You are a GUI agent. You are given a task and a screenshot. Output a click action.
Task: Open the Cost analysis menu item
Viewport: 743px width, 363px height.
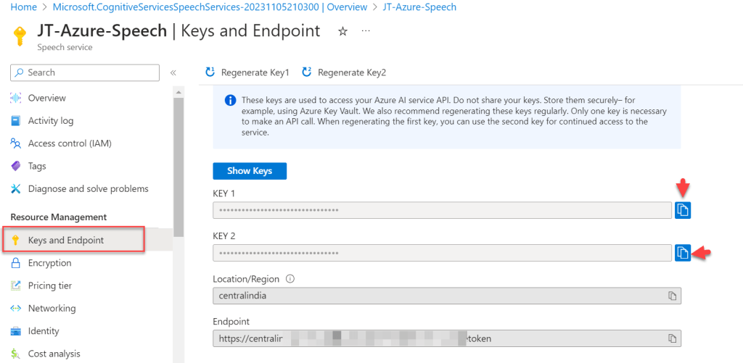(54, 354)
